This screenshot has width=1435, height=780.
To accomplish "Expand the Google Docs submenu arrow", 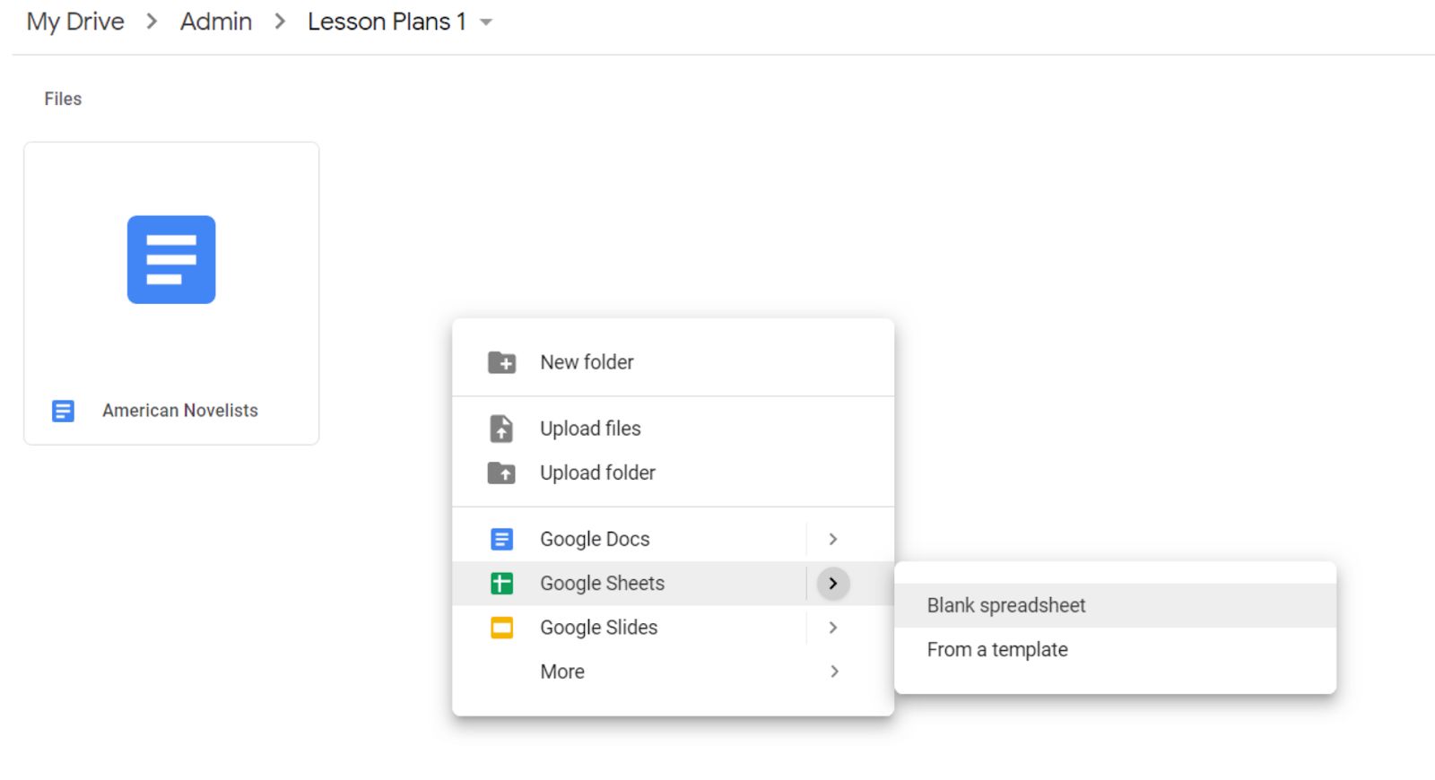I will click(833, 539).
